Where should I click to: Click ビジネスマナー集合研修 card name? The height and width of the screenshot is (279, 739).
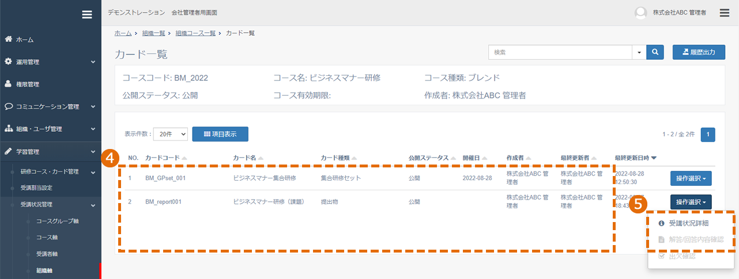coord(265,178)
